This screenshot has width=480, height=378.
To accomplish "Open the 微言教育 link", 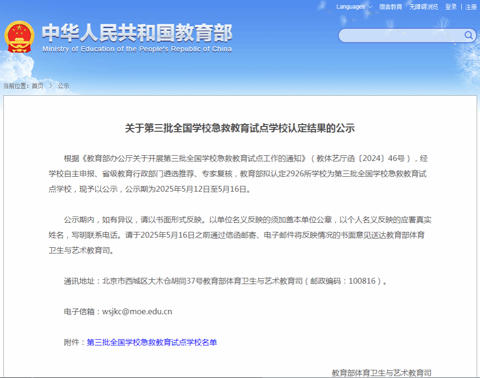I will (390, 7).
